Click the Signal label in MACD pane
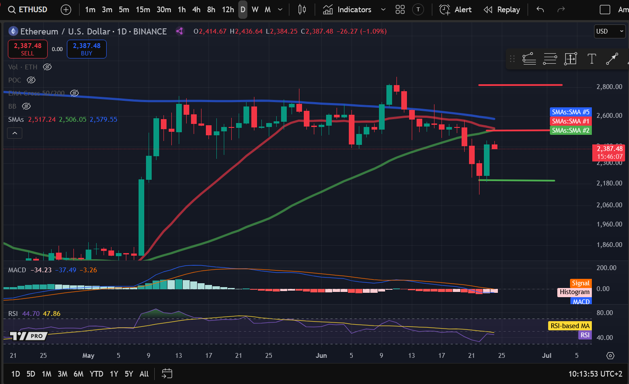 tap(581, 283)
